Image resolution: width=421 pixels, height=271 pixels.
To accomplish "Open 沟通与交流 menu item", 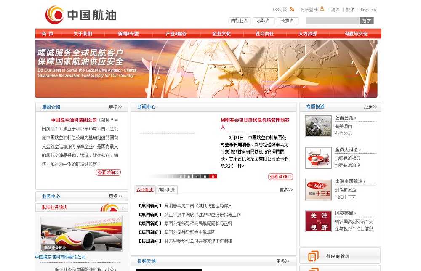I will tap(356, 34).
